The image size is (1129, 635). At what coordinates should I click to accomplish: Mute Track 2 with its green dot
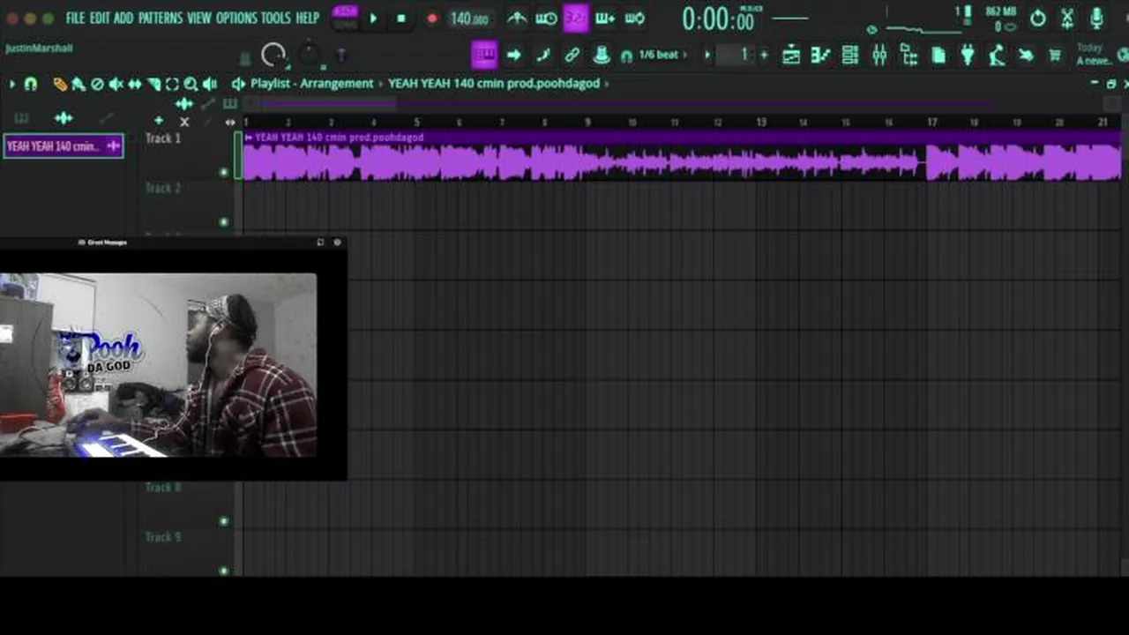[x=224, y=221]
